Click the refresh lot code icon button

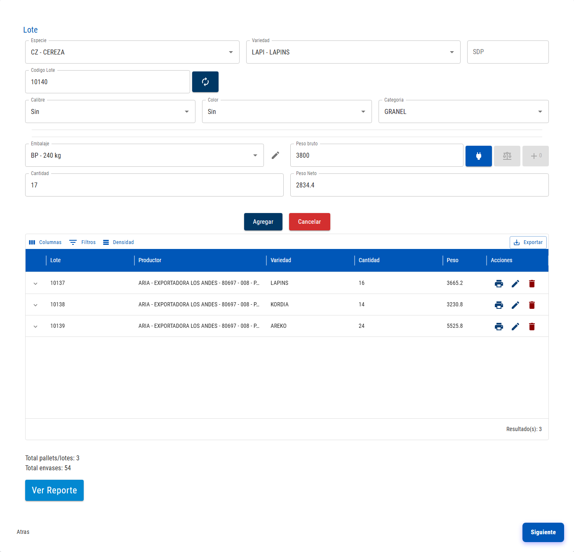coord(205,82)
